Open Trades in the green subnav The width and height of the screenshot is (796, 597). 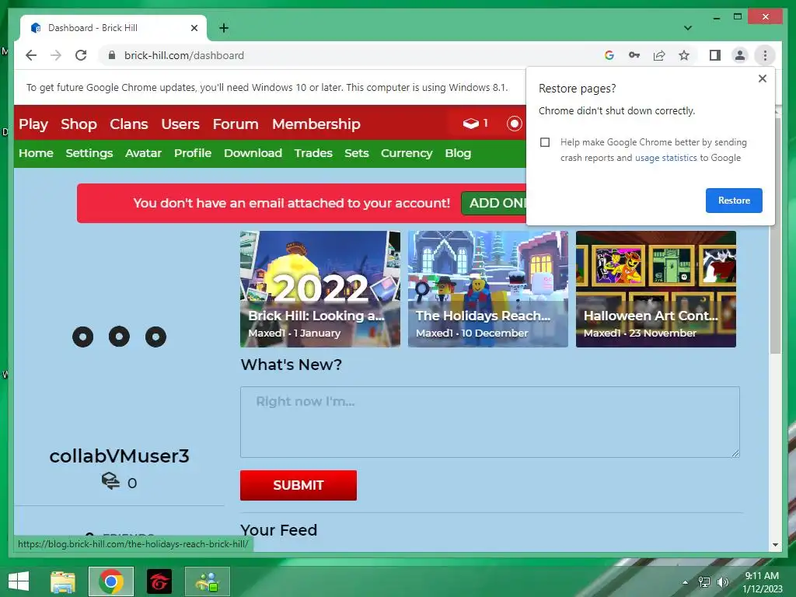point(313,153)
